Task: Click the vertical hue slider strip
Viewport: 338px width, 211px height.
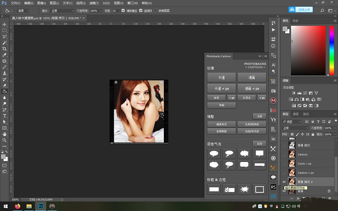Action: (332, 50)
